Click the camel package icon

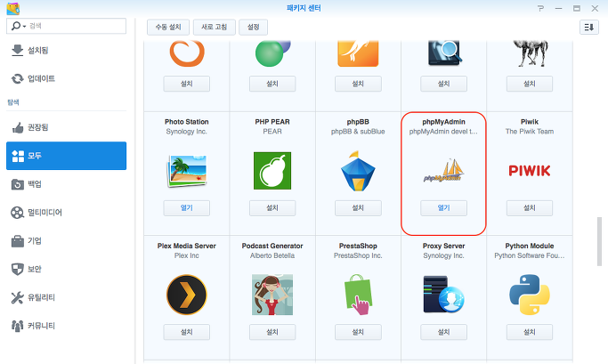(x=530, y=53)
